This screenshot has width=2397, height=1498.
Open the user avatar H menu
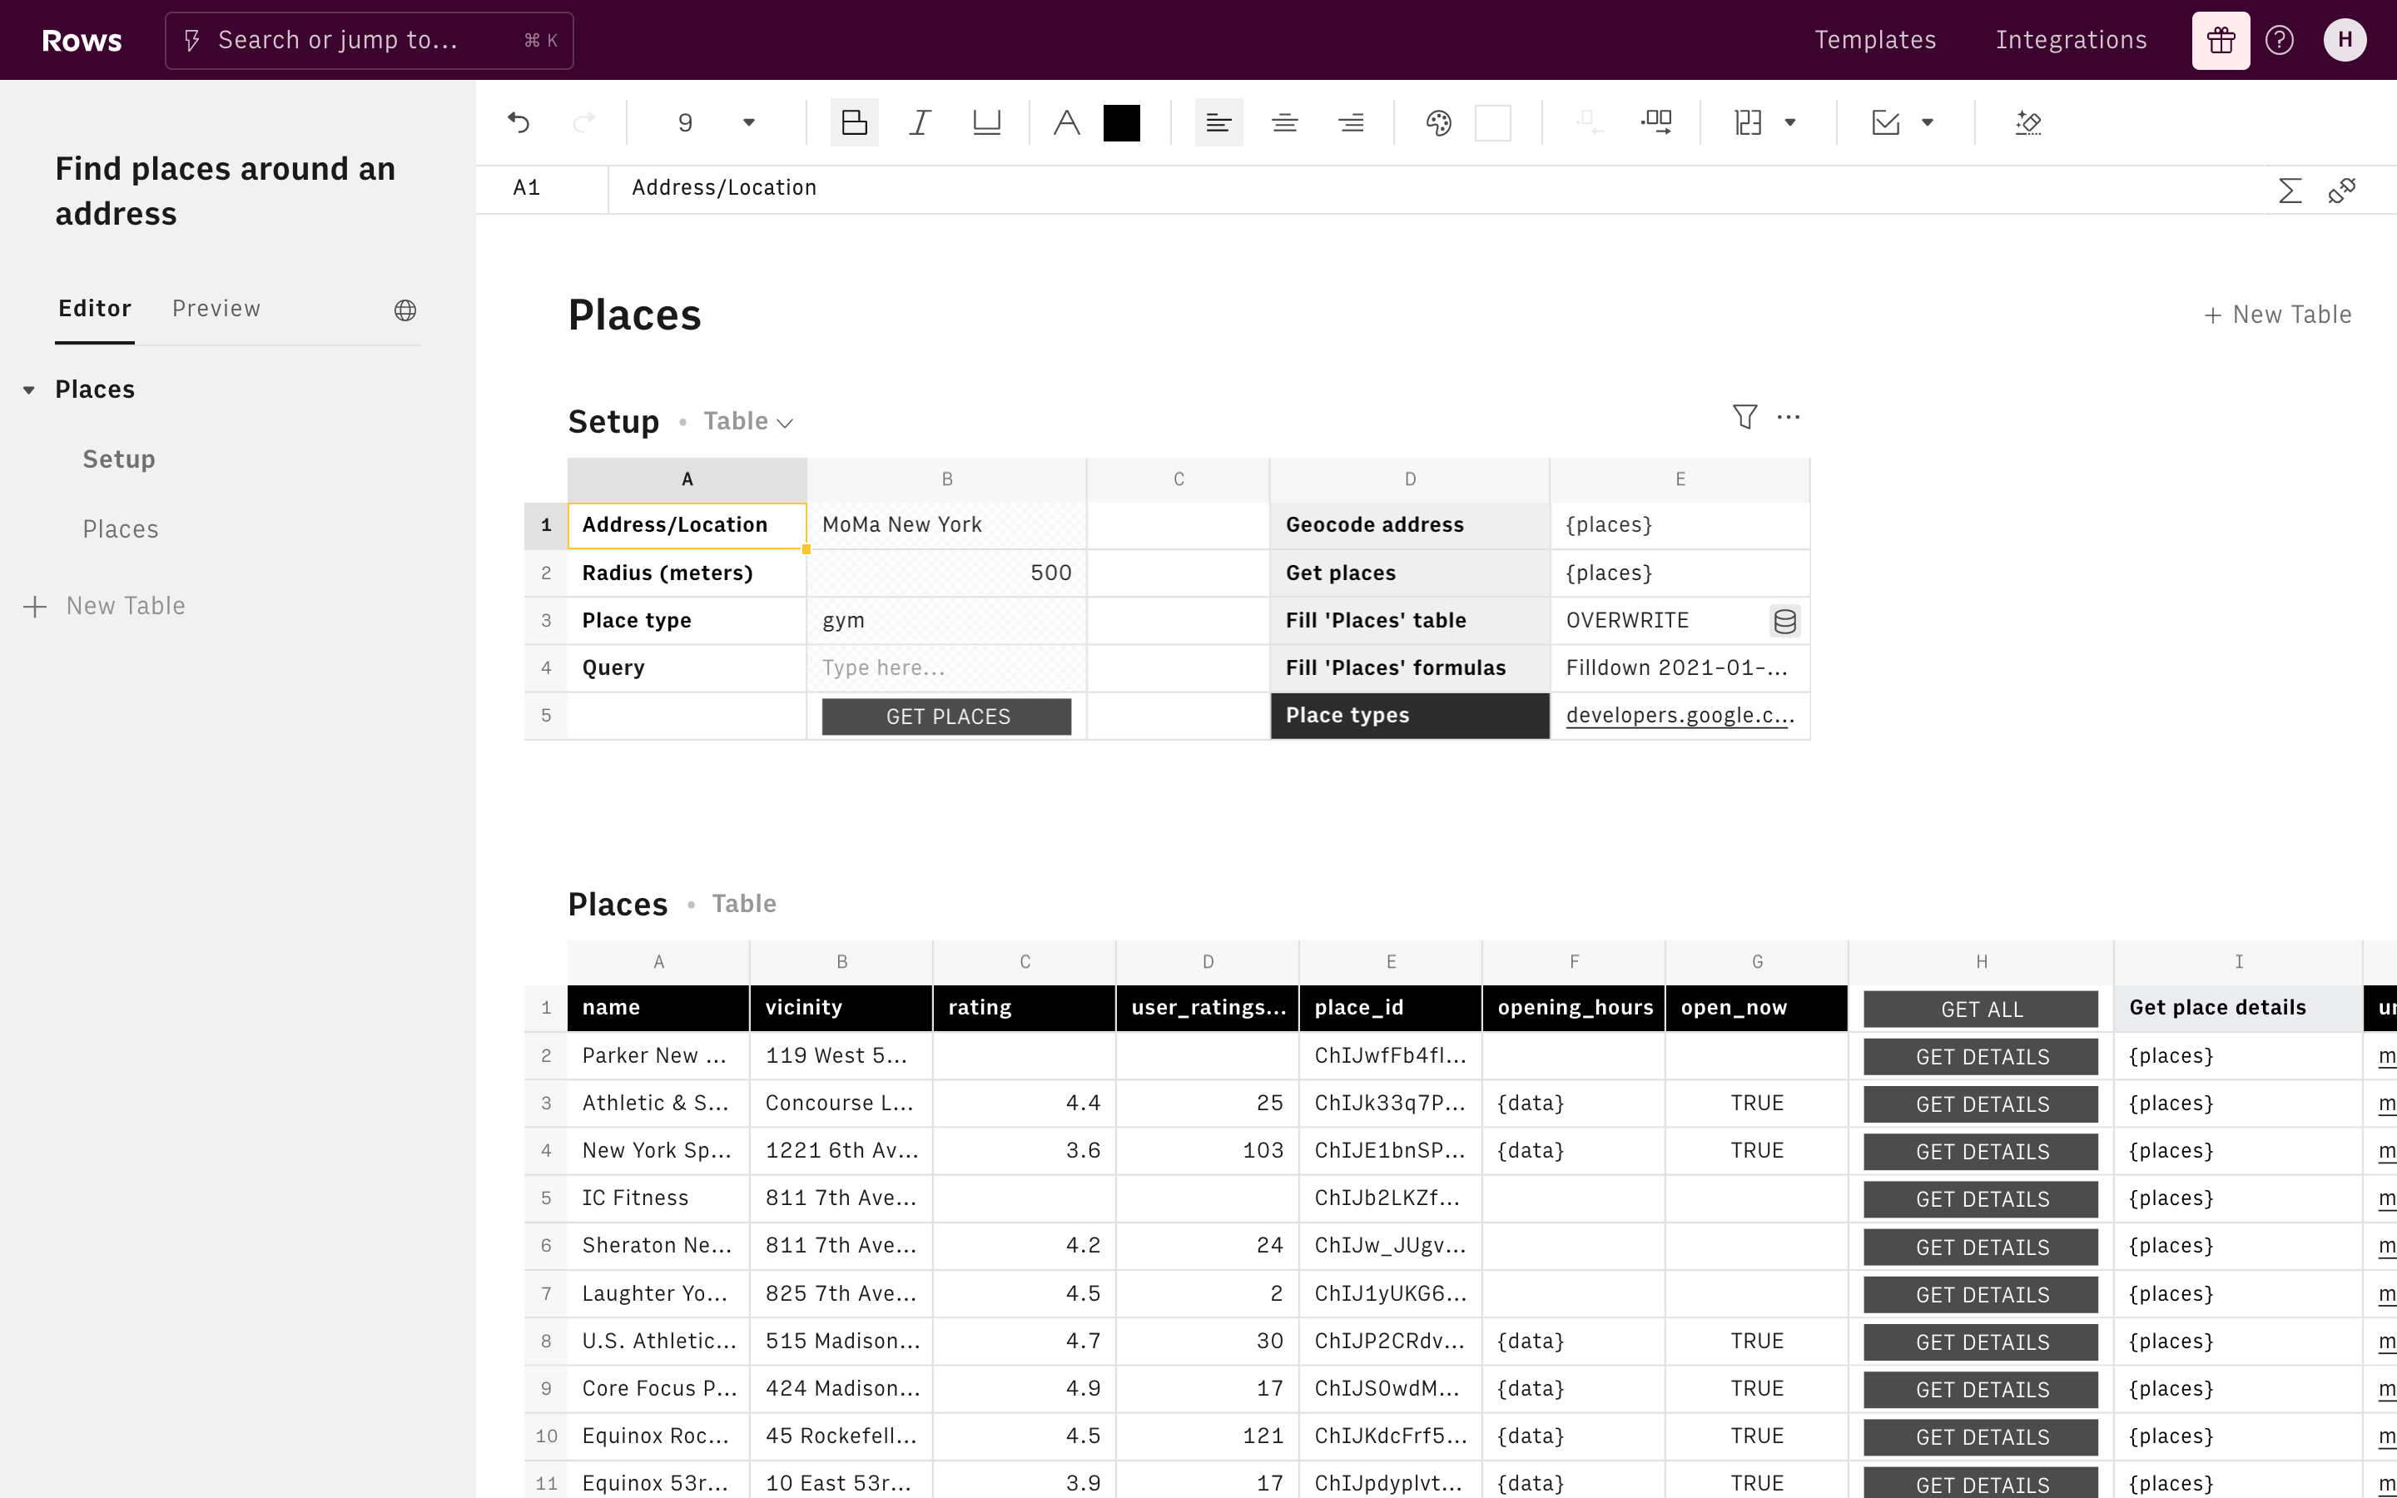tap(2345, 40)
